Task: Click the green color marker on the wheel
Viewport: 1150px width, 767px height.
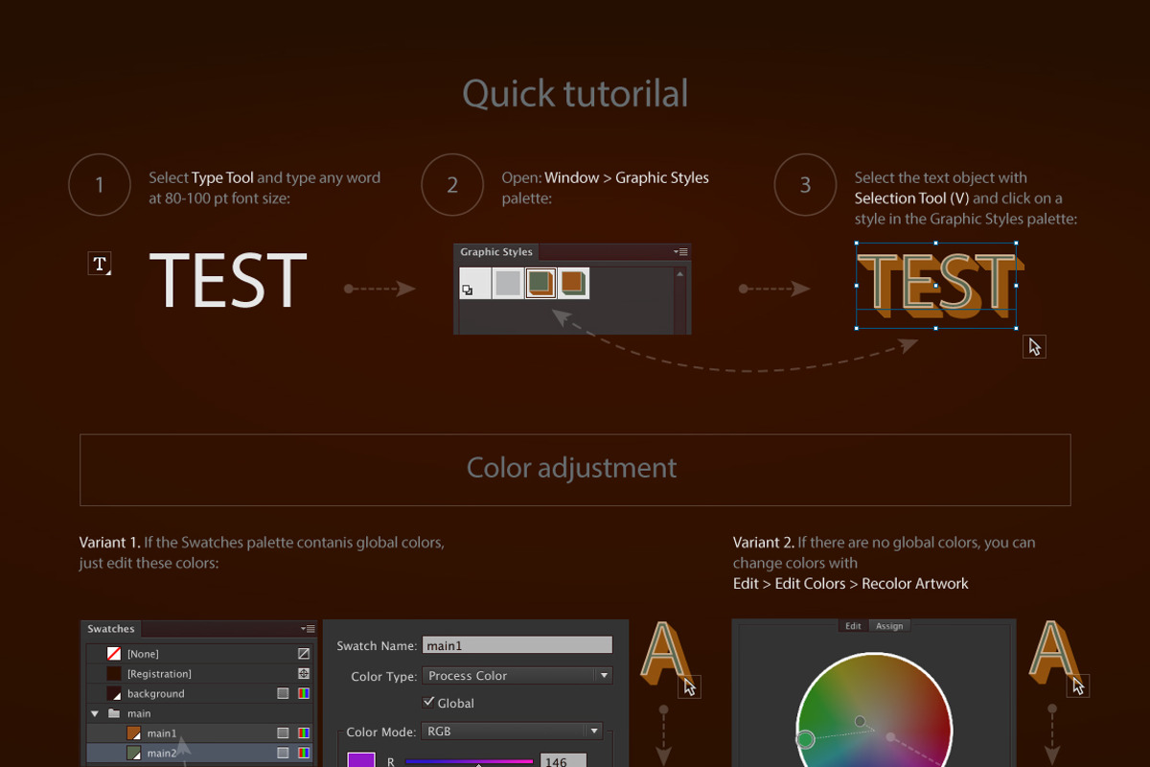Action: [x=806, y=739]
